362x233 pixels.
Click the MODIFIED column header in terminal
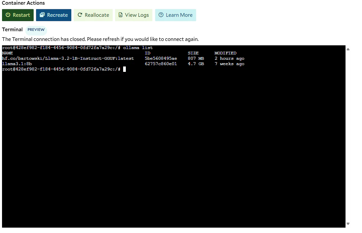click(225, 53)
